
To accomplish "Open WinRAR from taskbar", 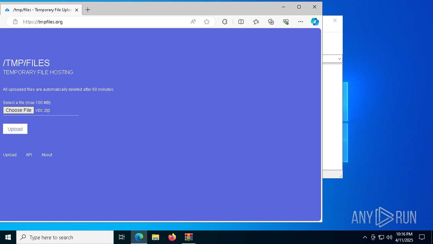I will (x=189, y=237).
